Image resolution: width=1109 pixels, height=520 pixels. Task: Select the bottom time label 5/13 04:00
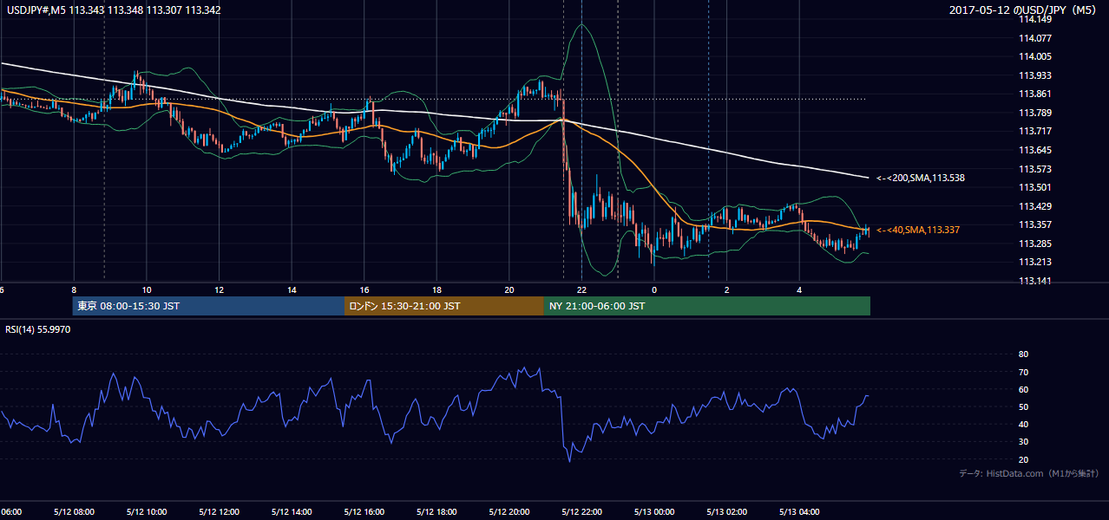pos(801,511)
